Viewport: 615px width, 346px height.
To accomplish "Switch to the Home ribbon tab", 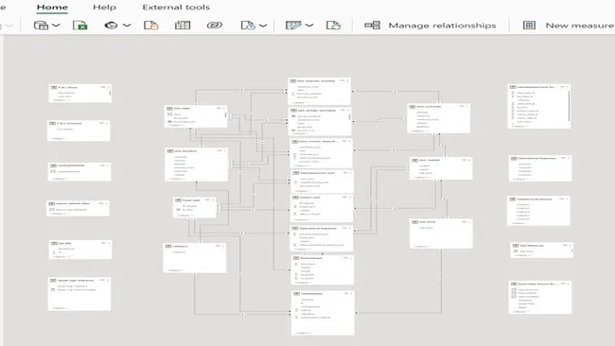I will [52, 7].
